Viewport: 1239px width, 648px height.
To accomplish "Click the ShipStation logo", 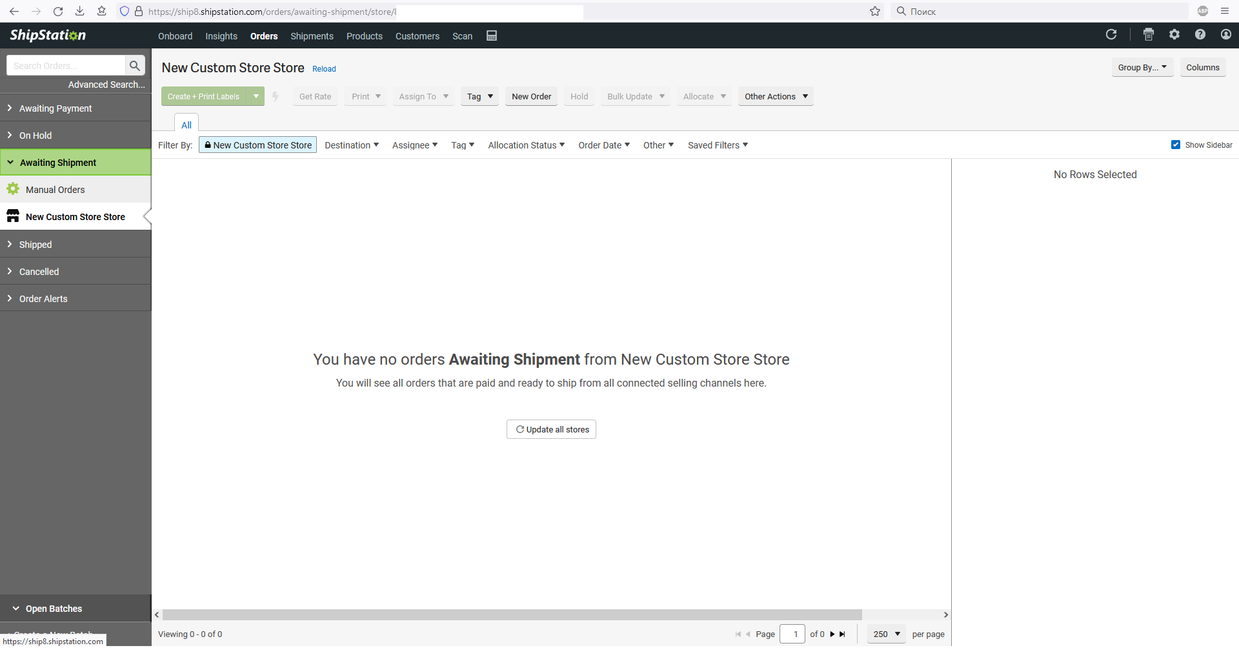I will (48, 35).
